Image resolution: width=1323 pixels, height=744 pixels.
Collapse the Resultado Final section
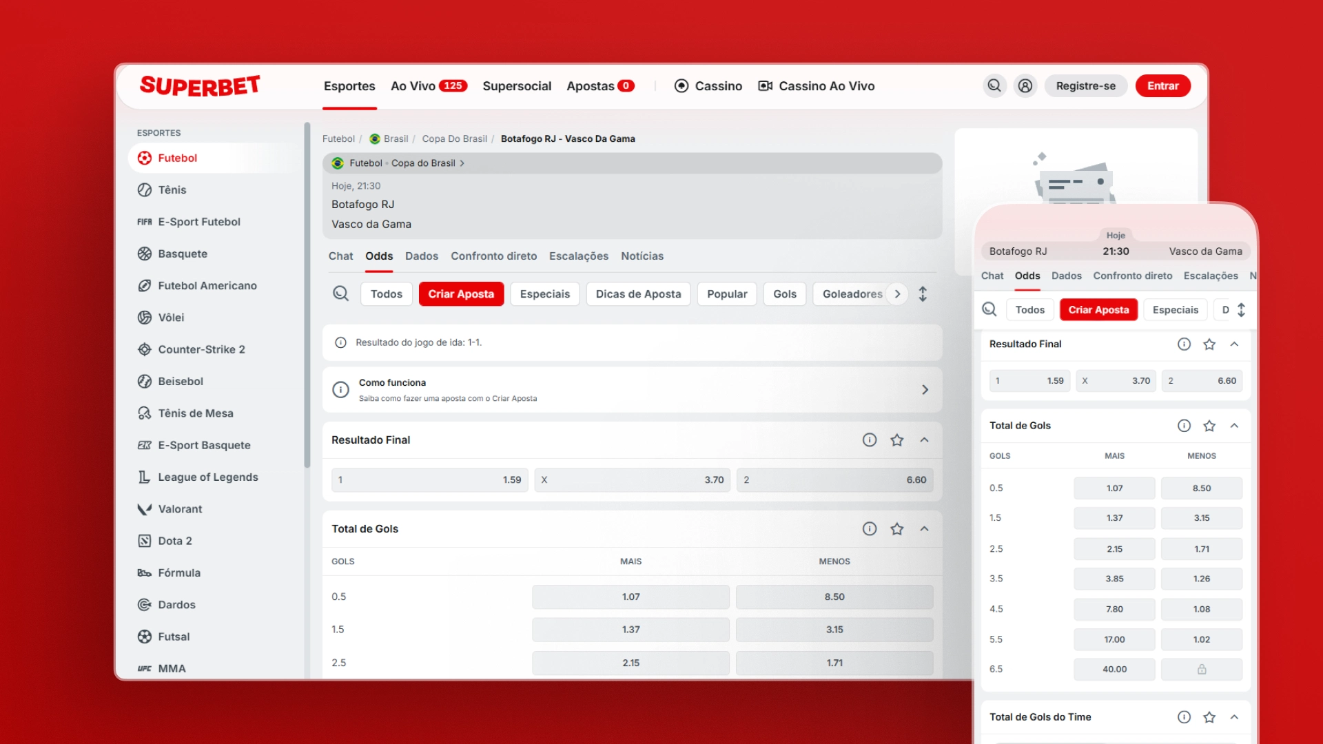pos(924,440)
